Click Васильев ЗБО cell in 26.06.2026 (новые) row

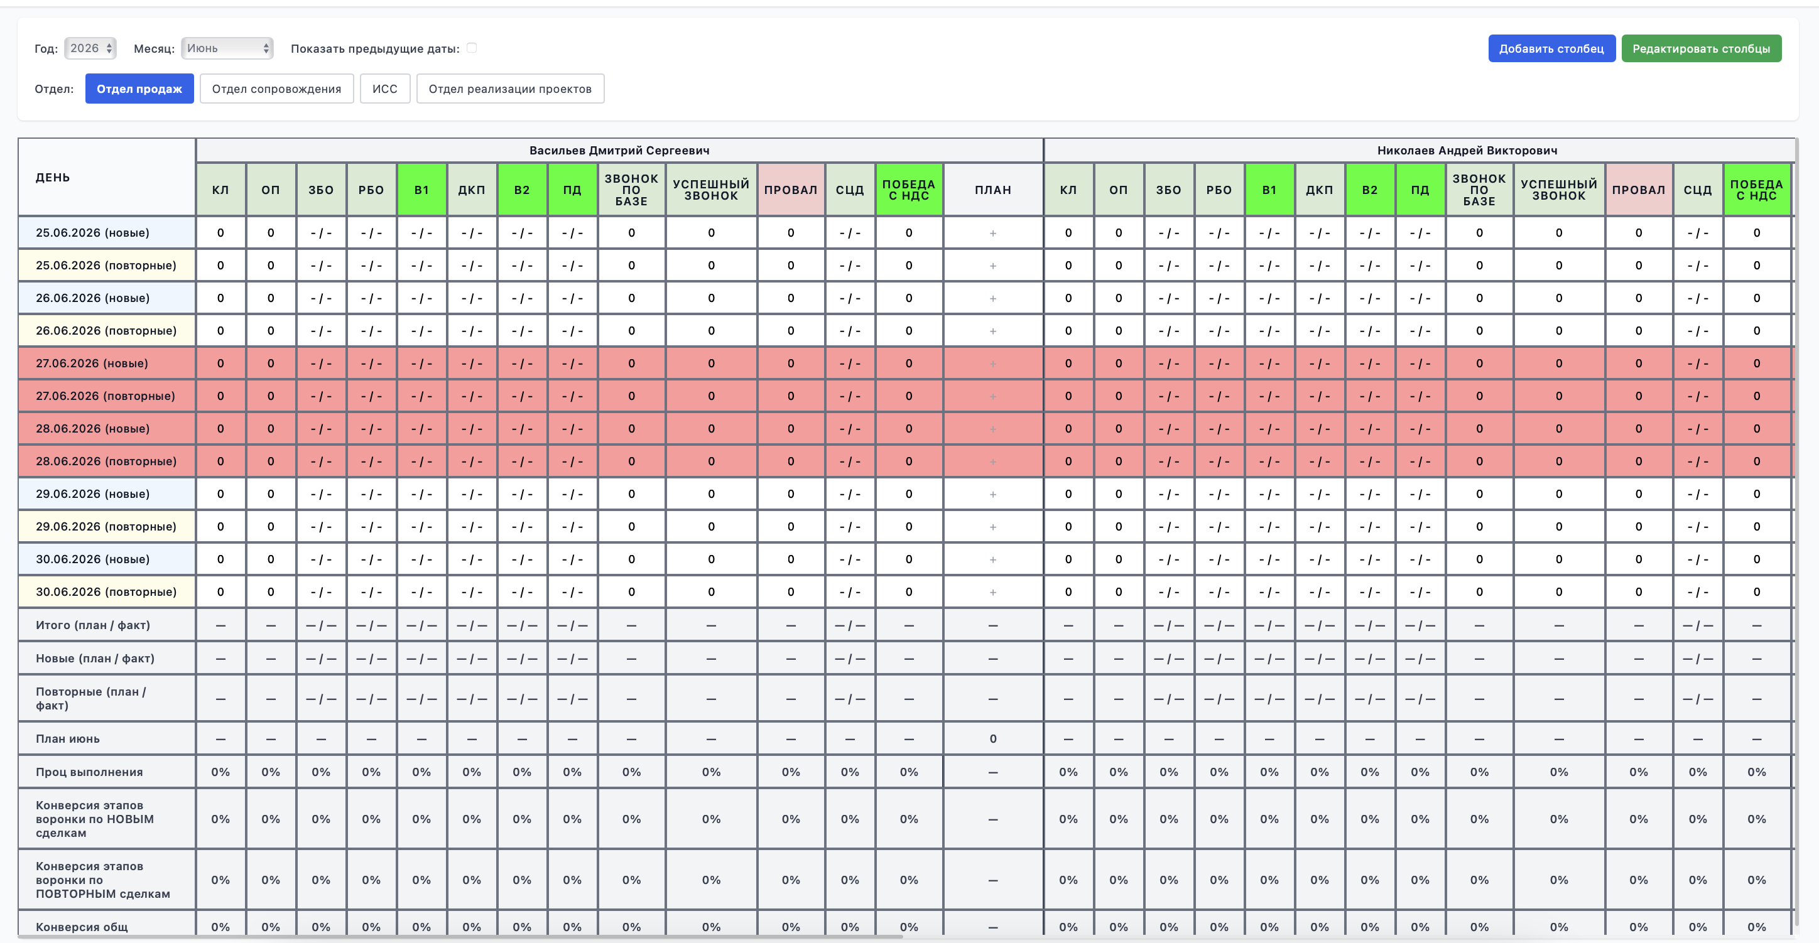(x=320, y=299)
